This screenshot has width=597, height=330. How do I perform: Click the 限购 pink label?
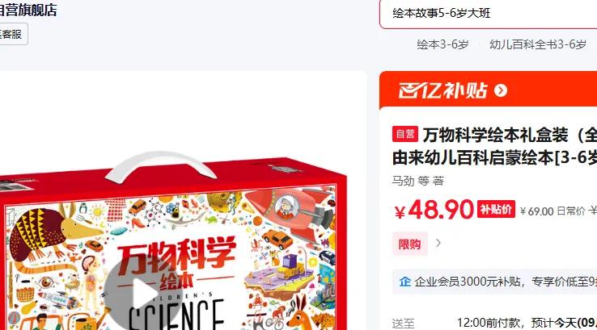[x=409, y=244]
